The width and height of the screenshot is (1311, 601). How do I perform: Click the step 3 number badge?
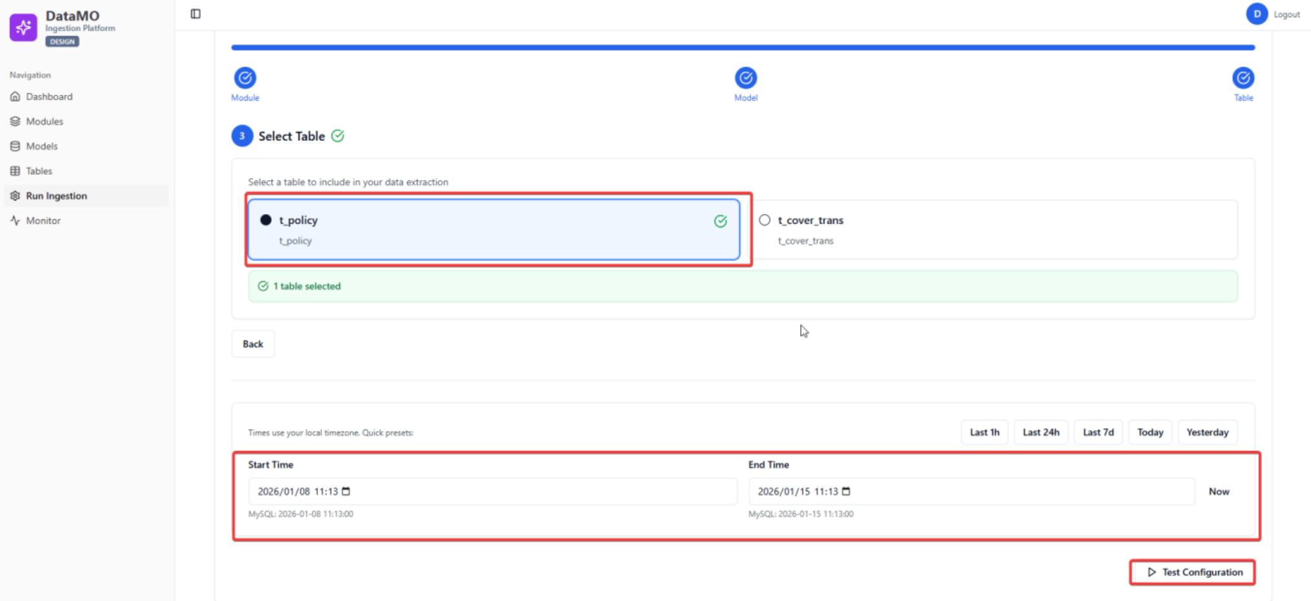click(242, 136)
